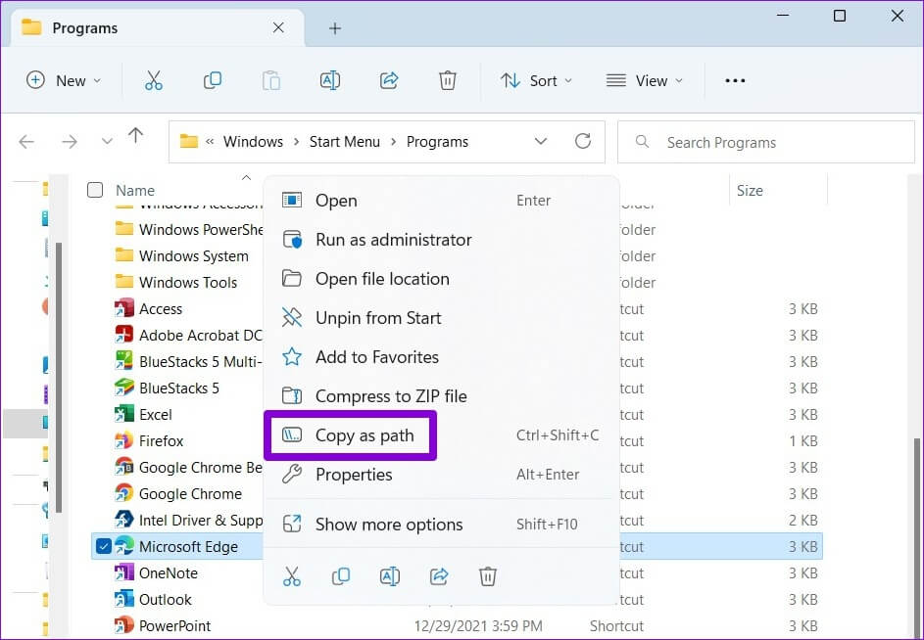
Task: Refresh the Programs folder view
Action: pos(583,142)
